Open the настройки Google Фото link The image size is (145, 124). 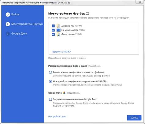[x=76, y=103]
